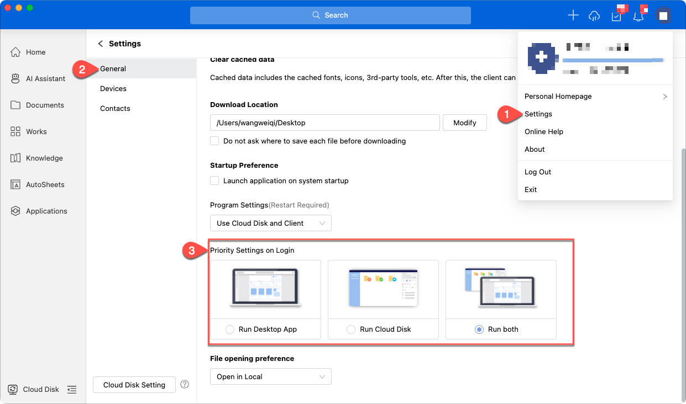
Task: Click the plus icon in top bar
Action: (573, 15)
